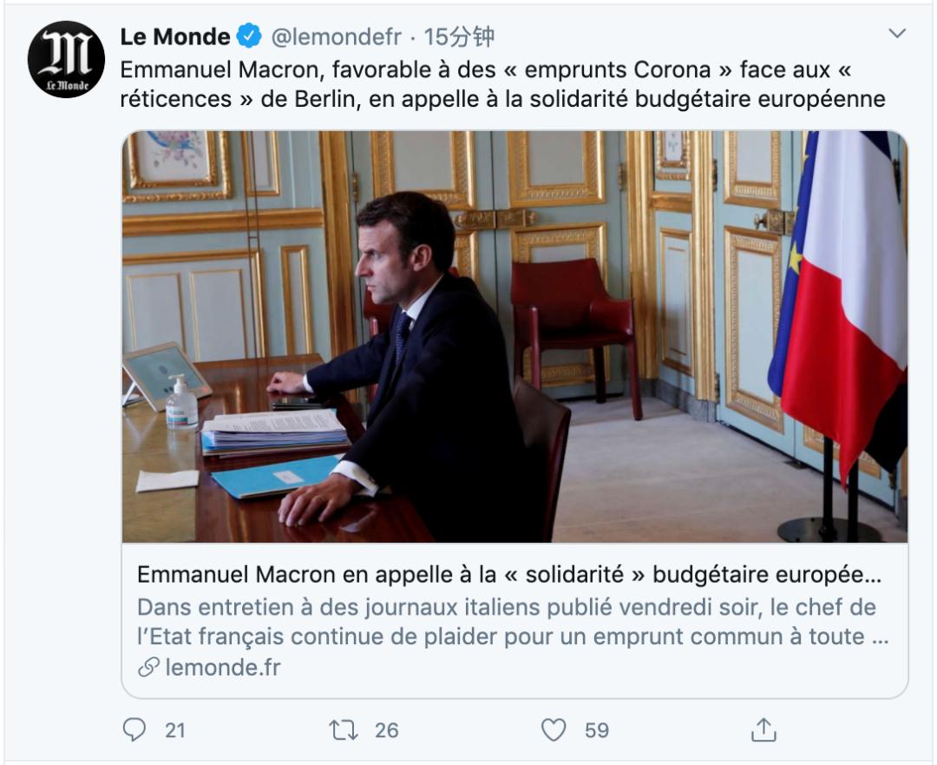Open the card headline 'Emmanuel Macron en appelle'
This screenshot has width=937, height=765.
(x=509, y=575)
